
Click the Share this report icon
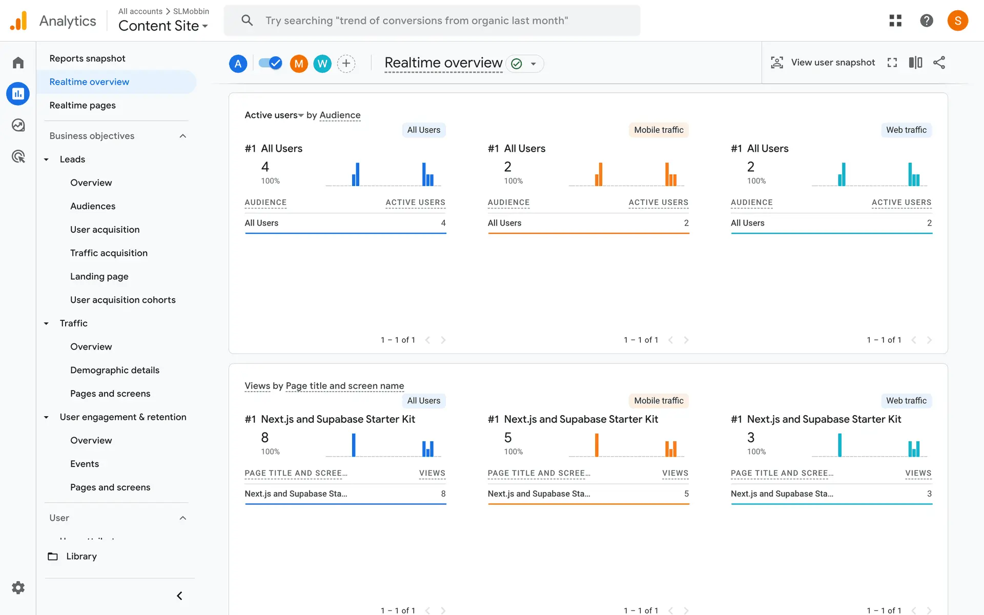[x=939, y=63]
